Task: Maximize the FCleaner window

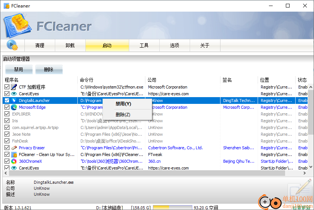Action: click(288, 6)
